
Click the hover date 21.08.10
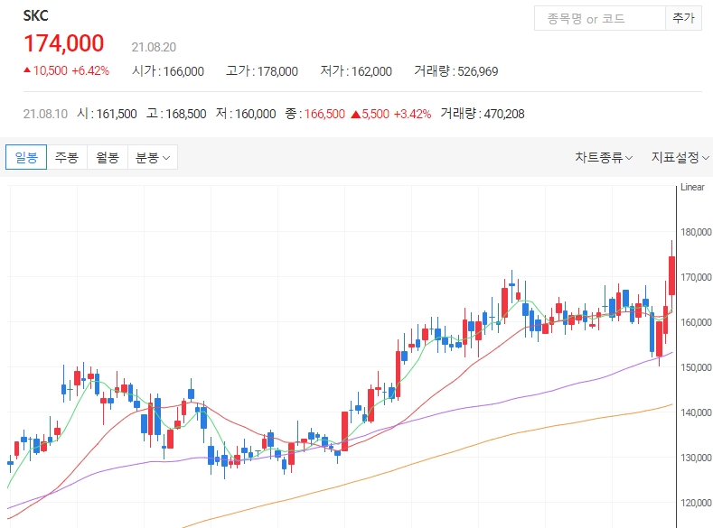[45, 114]
